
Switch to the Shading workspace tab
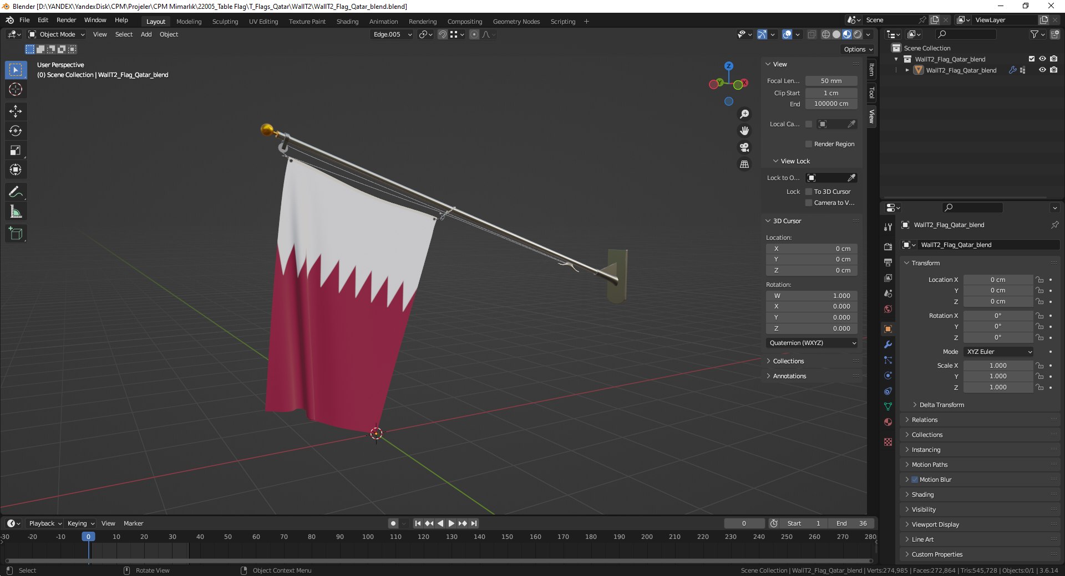[347, 22]
